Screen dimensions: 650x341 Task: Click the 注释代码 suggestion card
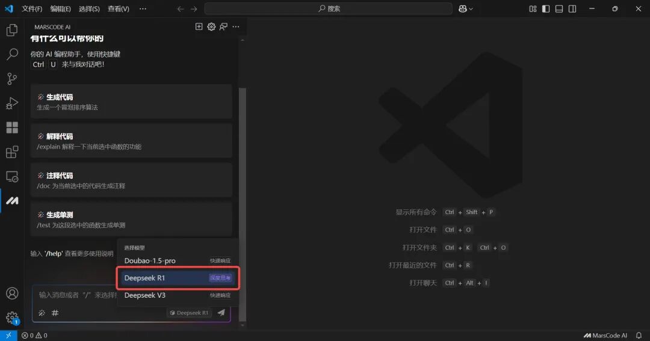tap(131, 180)
